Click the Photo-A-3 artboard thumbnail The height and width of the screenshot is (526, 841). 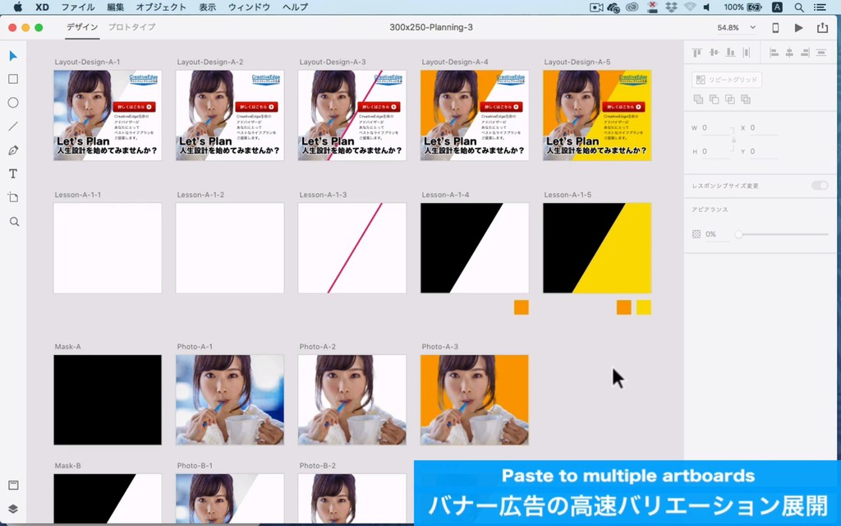pos(475,399)
